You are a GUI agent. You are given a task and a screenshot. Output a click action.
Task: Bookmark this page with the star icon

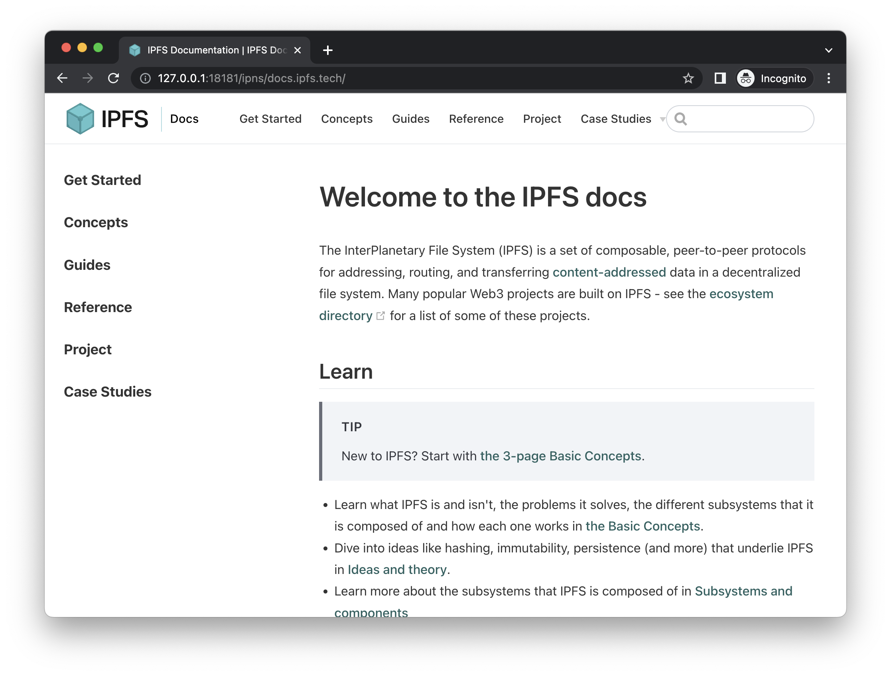pos(688,78)
